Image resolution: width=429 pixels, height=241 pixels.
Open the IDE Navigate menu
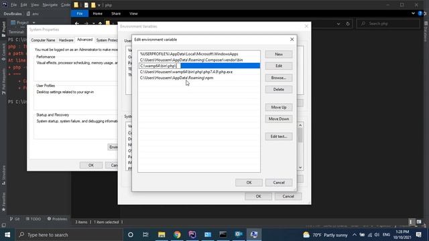(x=50, y=5)
